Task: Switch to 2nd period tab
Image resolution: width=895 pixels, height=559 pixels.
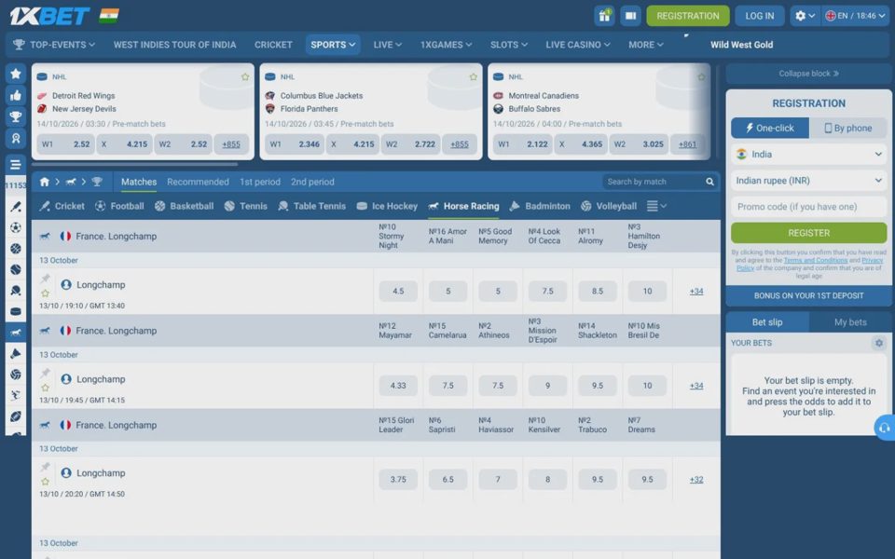Action: [313, 182]
